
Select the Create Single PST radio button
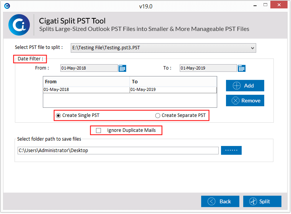(x=58, y=115)
